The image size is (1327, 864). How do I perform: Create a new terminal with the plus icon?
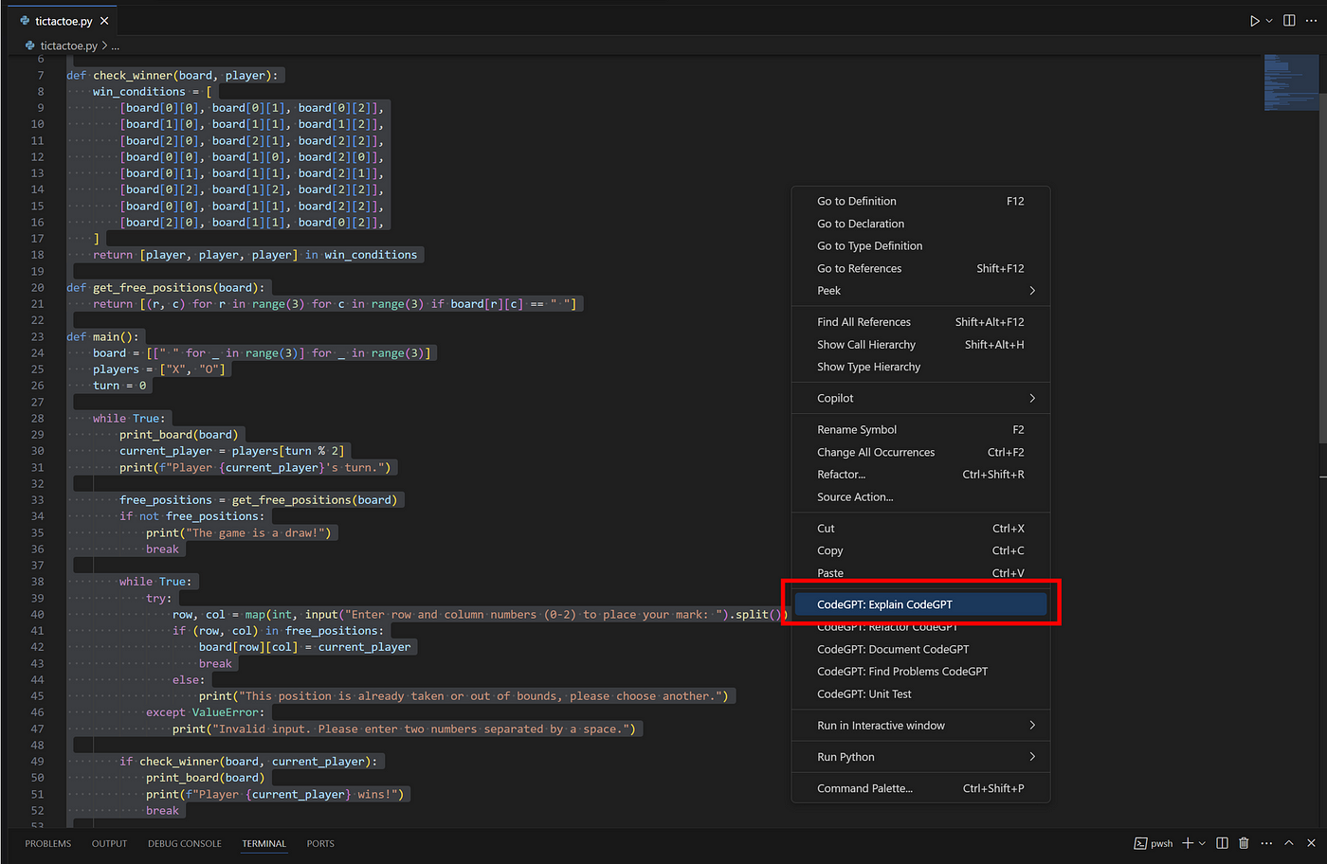coord(1186,842)
